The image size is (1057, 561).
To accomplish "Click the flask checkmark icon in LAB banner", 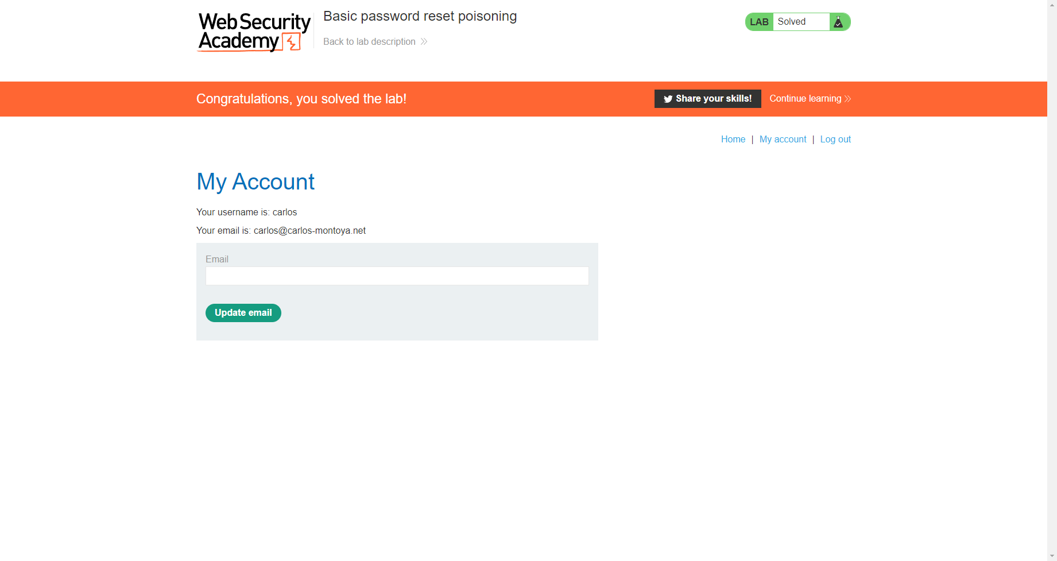I will click(x=839, y=21).
